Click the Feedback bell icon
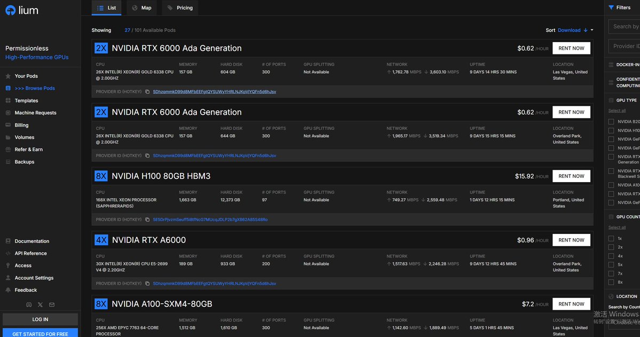 pyautogui.click(x=8, y=290)
